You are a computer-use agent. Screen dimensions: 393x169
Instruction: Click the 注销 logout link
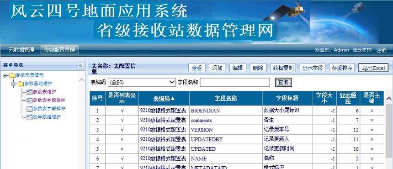[381, 50]
